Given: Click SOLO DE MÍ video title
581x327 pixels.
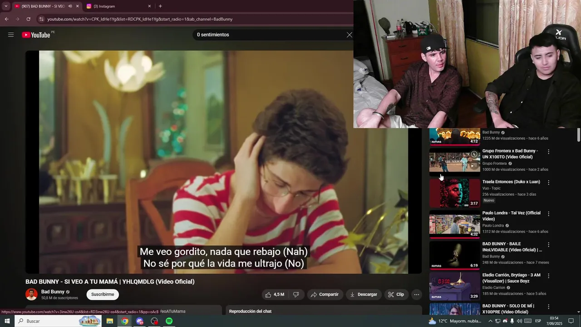Looking at the screenshot, I should [x=508, y=309].
